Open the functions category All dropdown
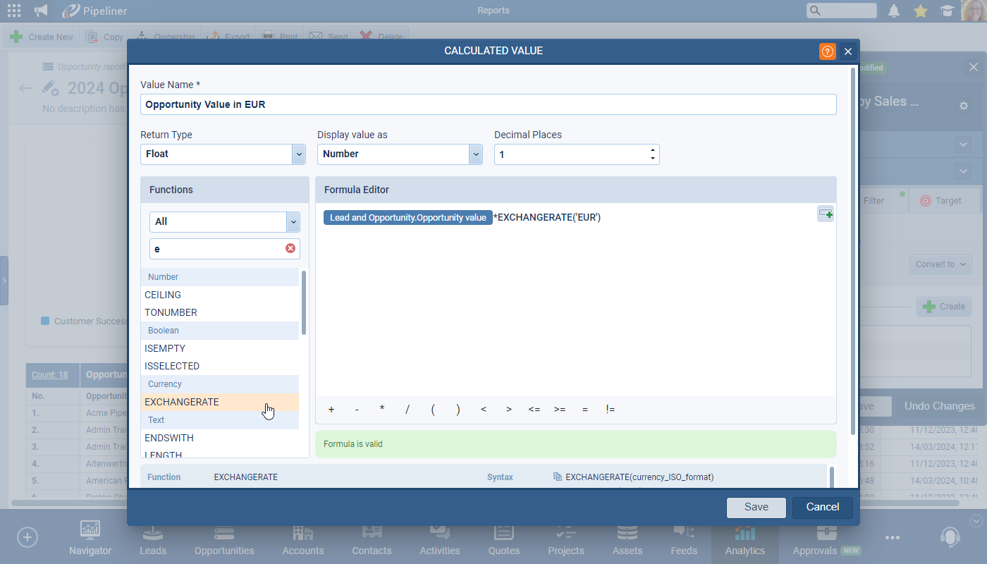987x564 pixels. tap(293, 221)
